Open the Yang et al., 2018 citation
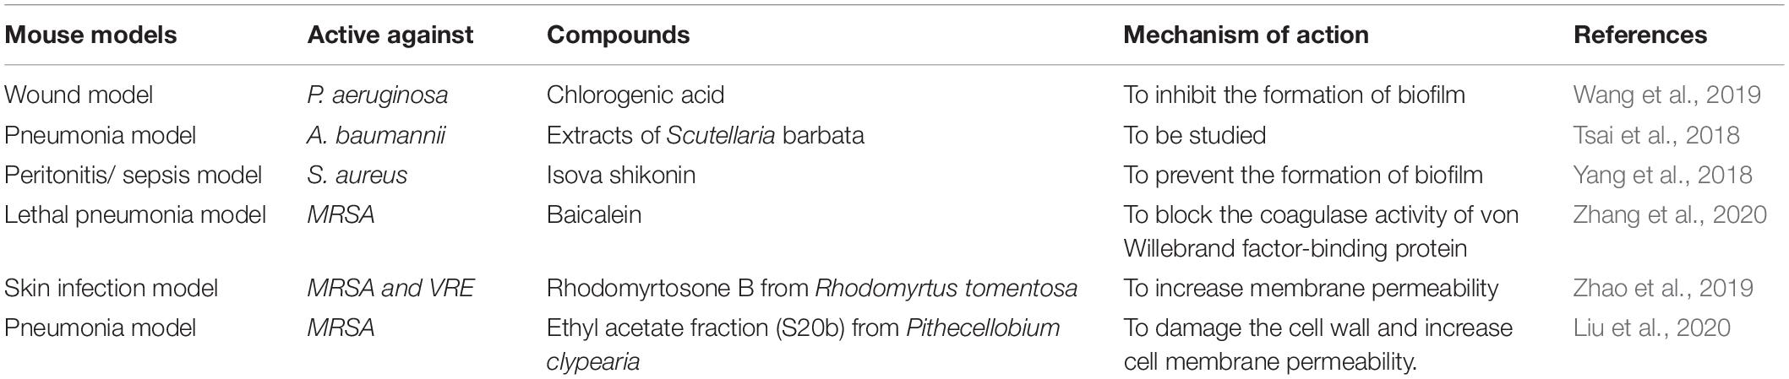The width and height of the screenshot is (1789, 379). (1661, 175)
